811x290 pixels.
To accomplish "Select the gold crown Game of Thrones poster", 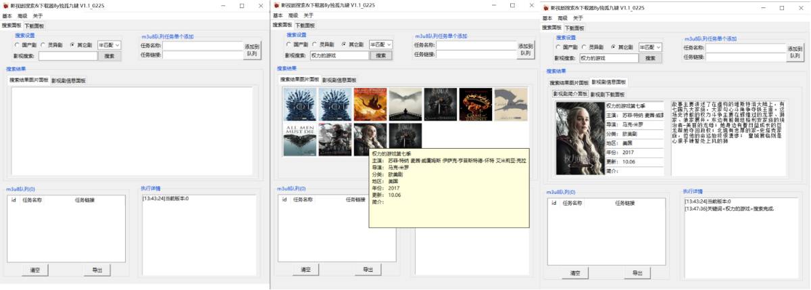I will (476, 105).
